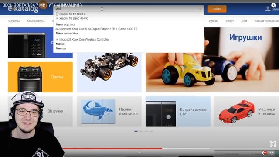The width and height of the screenshot is (279, 157).
Task: Seek on the red video progress bar
Action: 112,148
